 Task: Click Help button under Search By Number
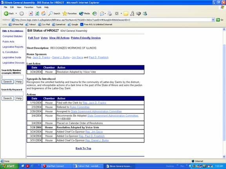point(19,82)
